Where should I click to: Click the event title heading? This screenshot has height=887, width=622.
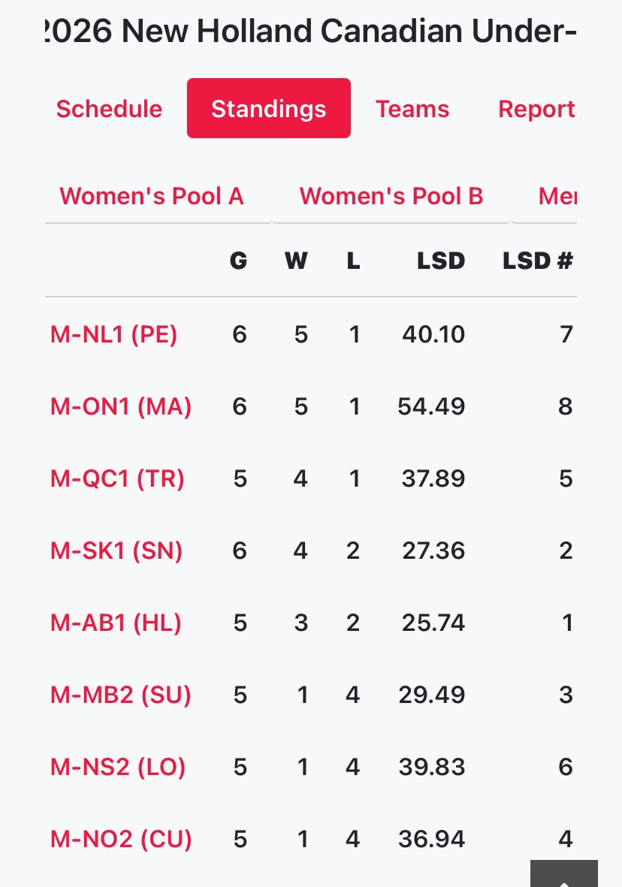(x=311, y=31)
